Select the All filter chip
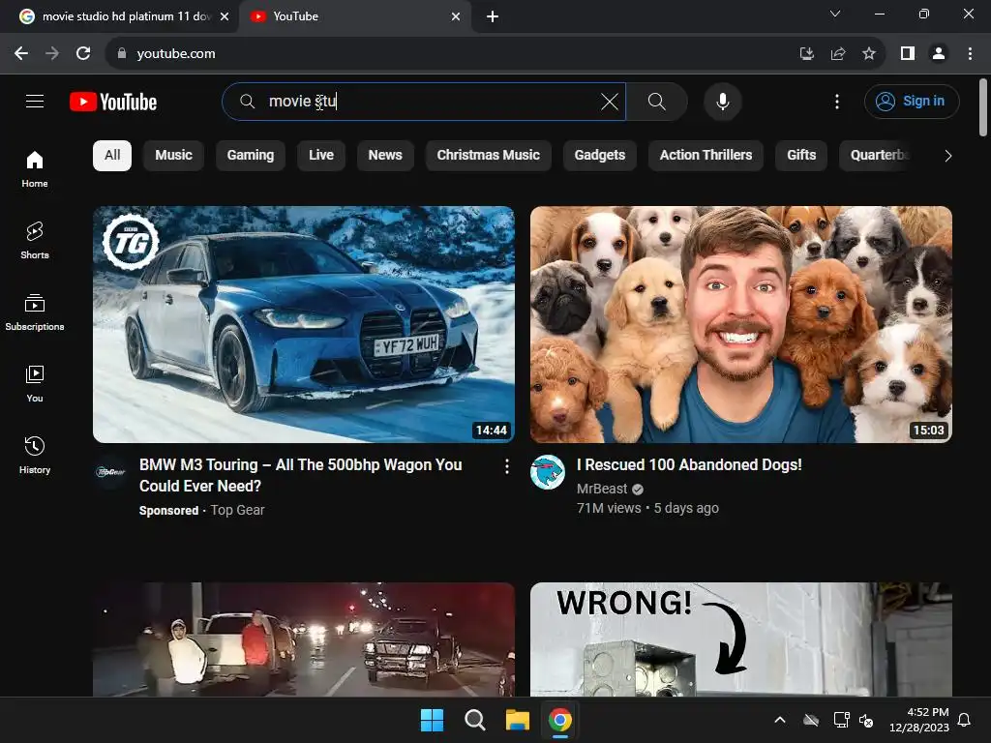This screenshot has height=743, width=991. 112,156
